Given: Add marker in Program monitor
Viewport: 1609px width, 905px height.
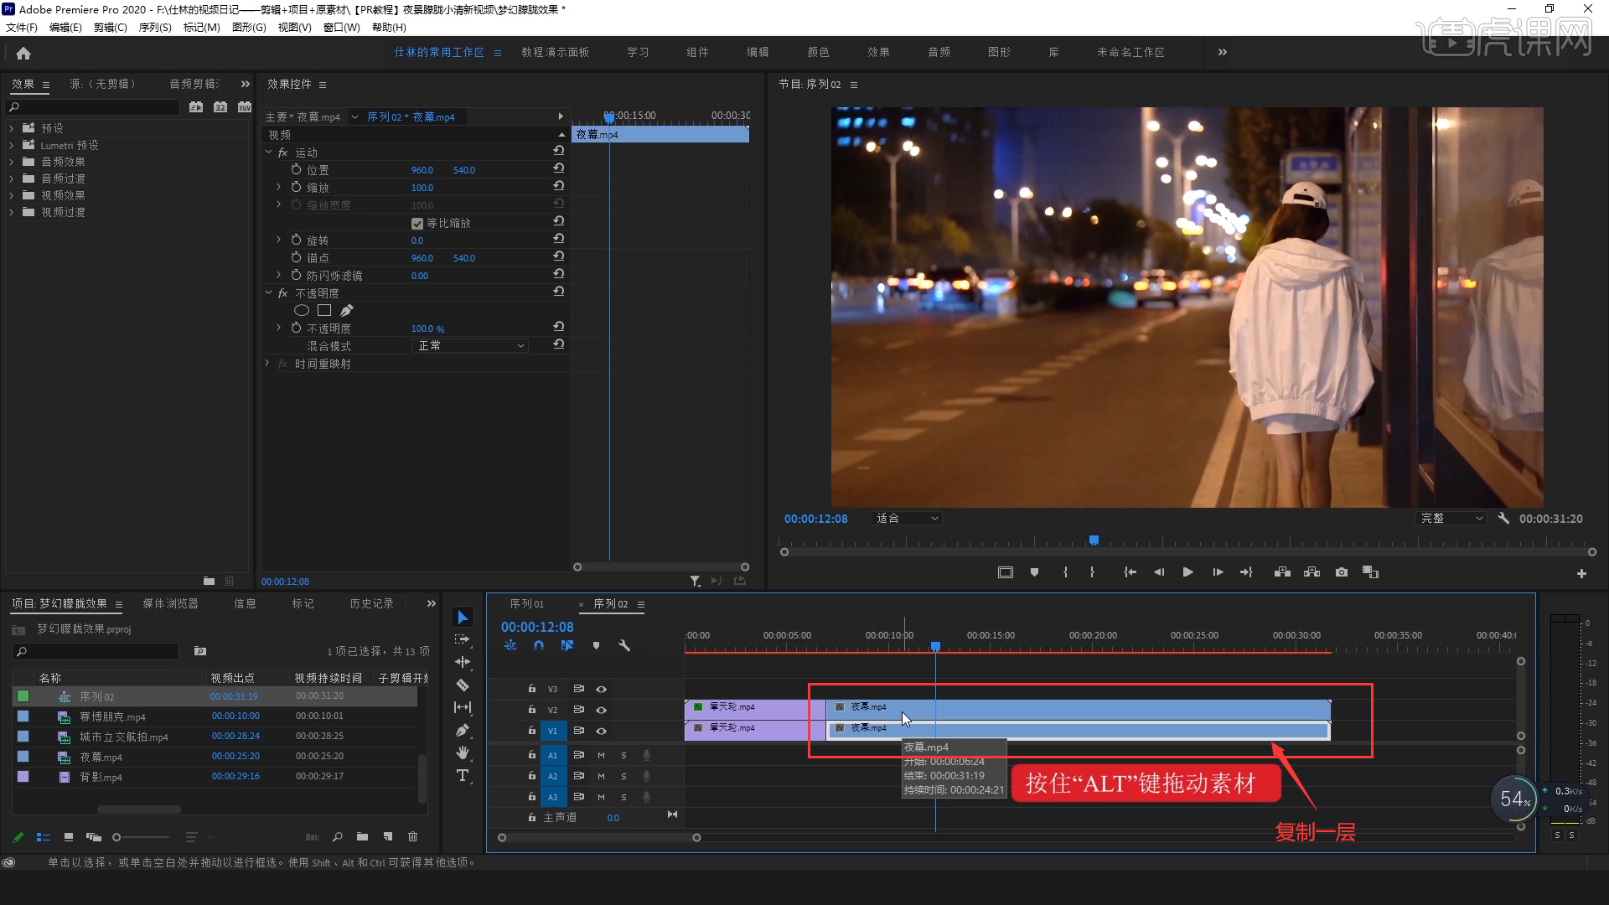Looking at the screenshot, I should (1034, 572).
